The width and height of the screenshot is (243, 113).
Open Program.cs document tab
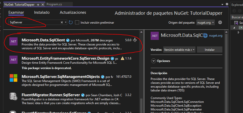(54, 5)
